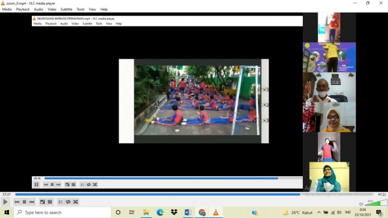Select participant thumbnail in teal hijab
388x218 pixels.
click(x=329, y=177)
